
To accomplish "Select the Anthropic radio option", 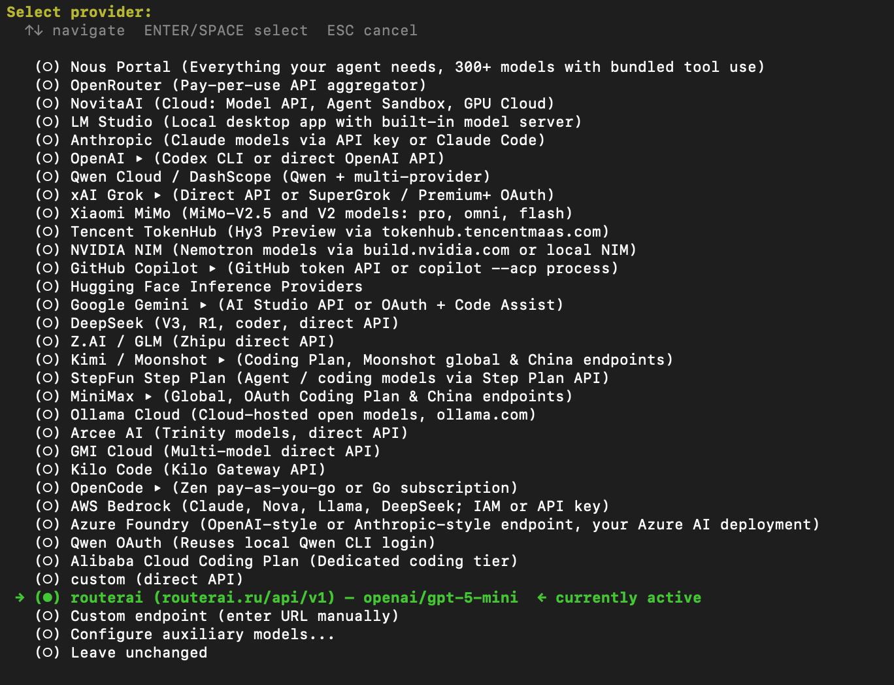I will click(48, 140).
